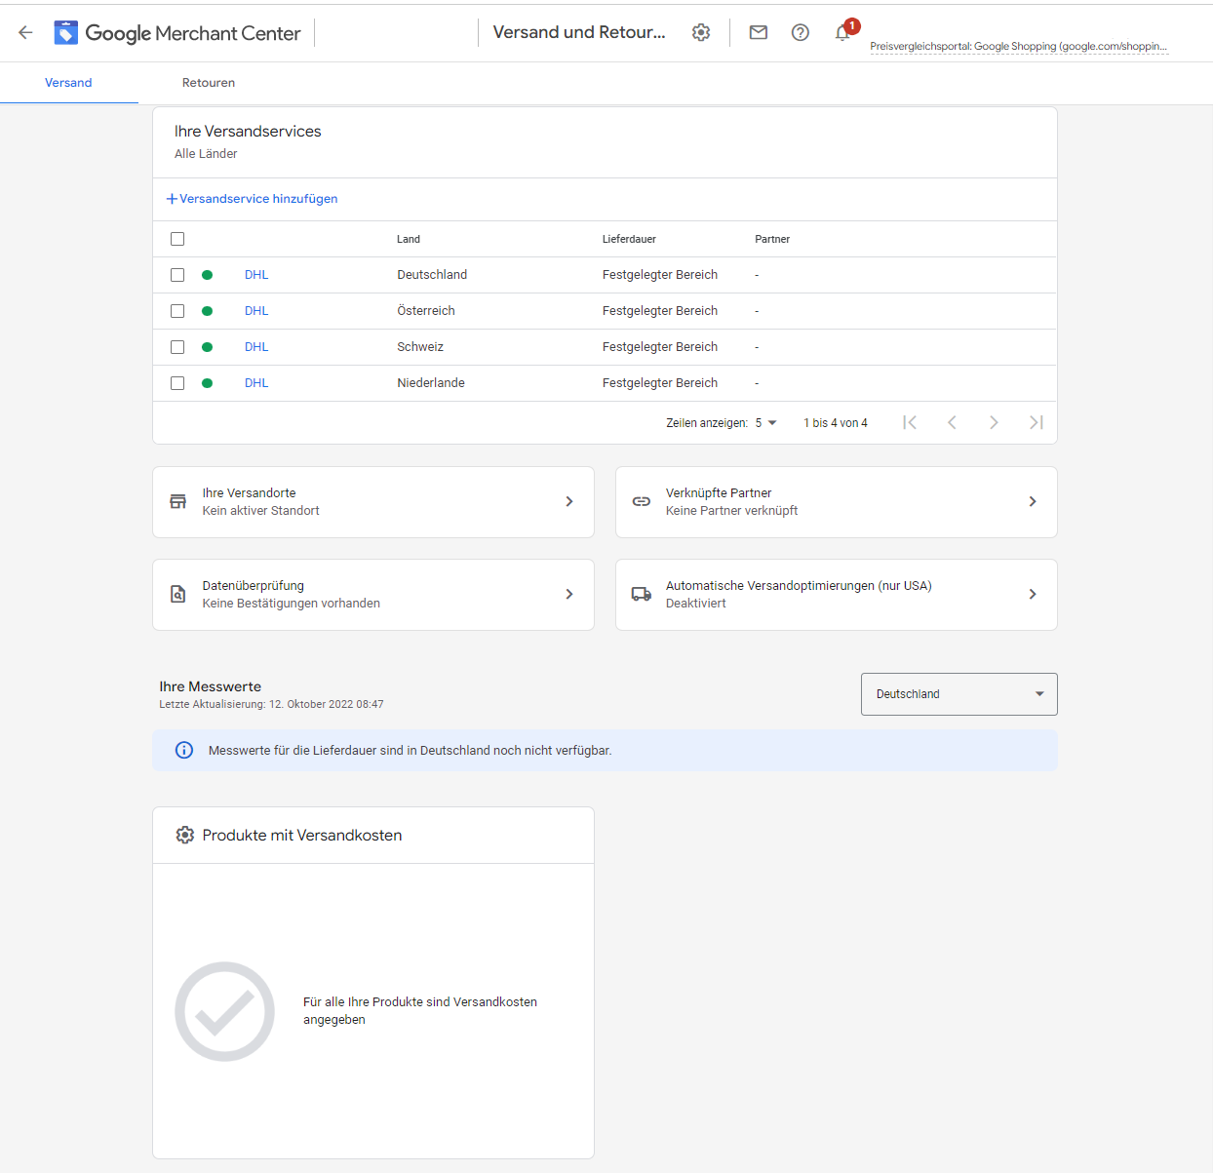This screenshot has height=1173, width=1213.
Task: Go to the previous page of shipping services
Action: pos(952,422)
